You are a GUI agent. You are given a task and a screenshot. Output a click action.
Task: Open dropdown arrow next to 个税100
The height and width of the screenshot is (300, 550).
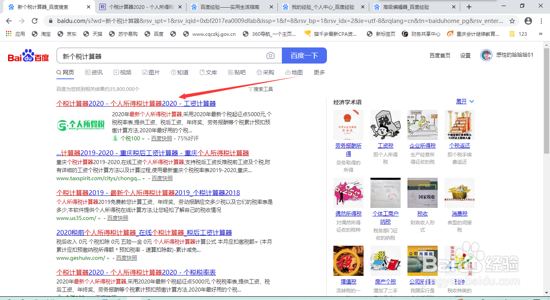(x=143, y=139)
